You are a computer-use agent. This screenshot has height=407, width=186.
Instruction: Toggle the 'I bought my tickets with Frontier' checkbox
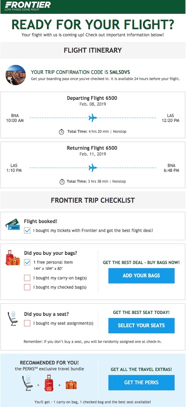pos(27,231)
